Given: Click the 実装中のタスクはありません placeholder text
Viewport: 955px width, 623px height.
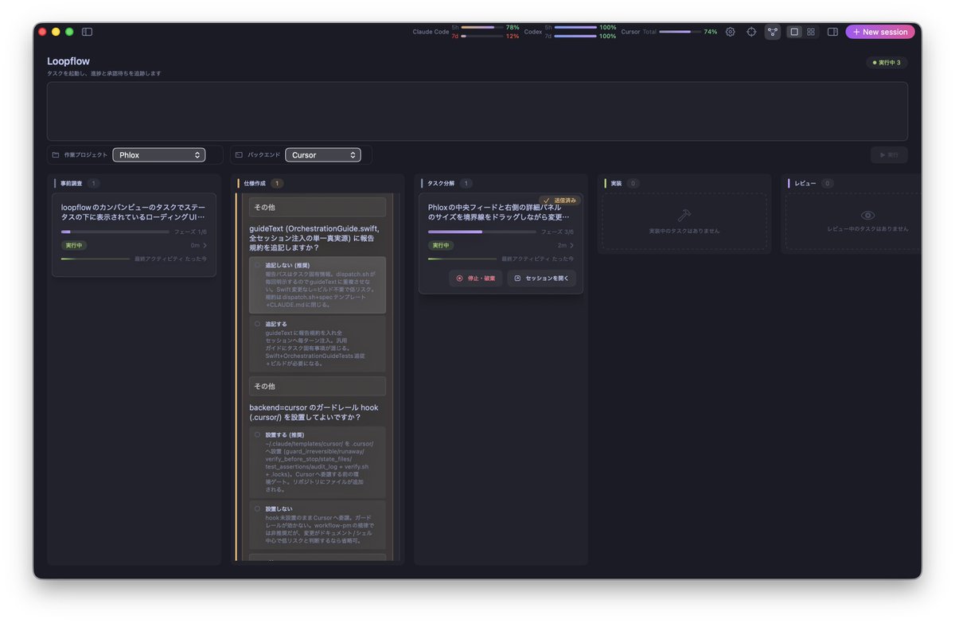Looking at the screenshot, I should 684,230.
